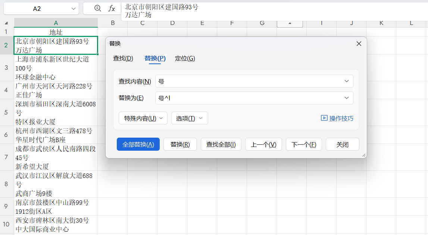Switch to the 查找 tab

point(123,58)
